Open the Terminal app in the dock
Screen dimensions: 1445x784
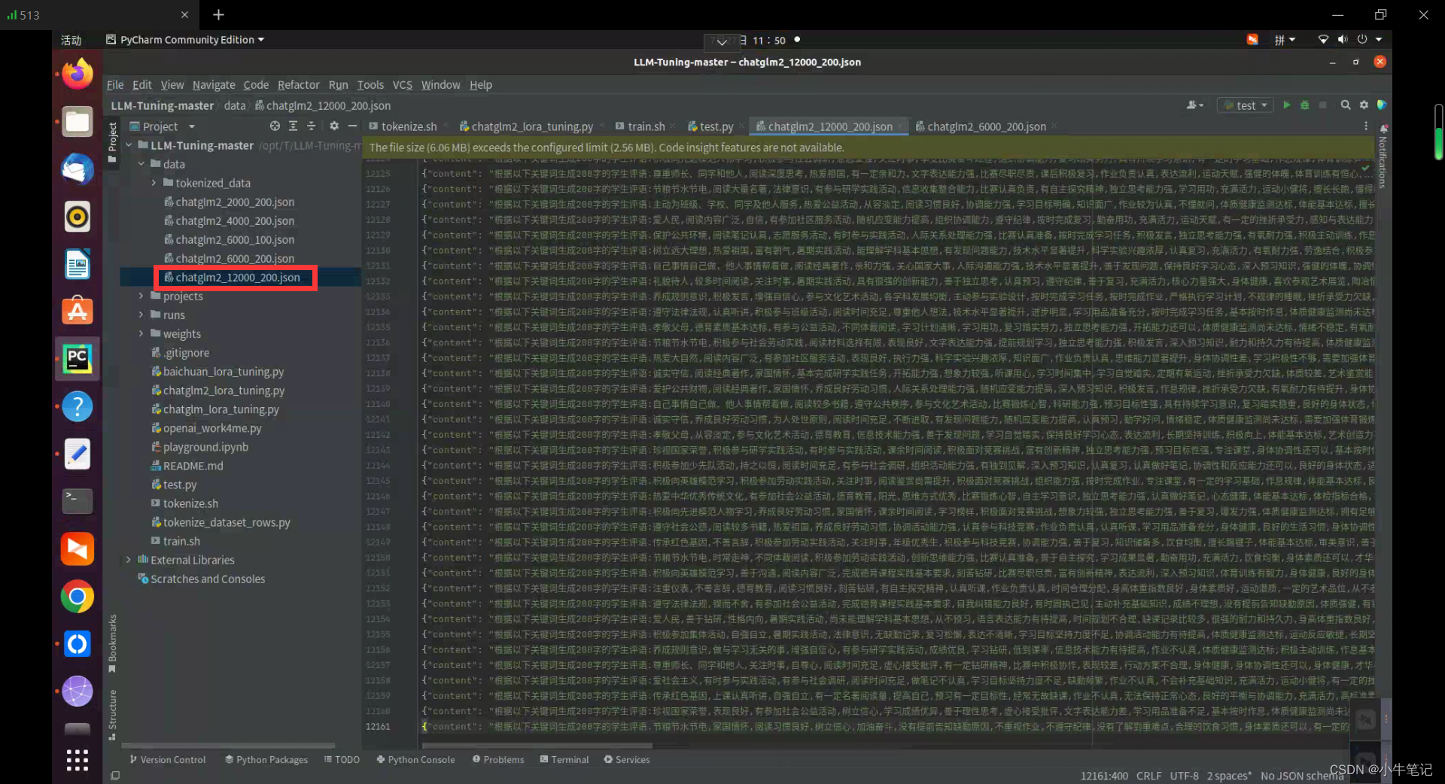77,500
